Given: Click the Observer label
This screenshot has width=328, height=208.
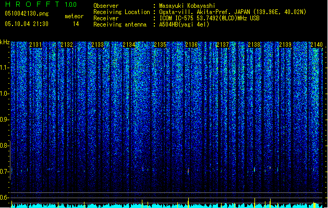Looking at the screenshot, I should 106,6.
